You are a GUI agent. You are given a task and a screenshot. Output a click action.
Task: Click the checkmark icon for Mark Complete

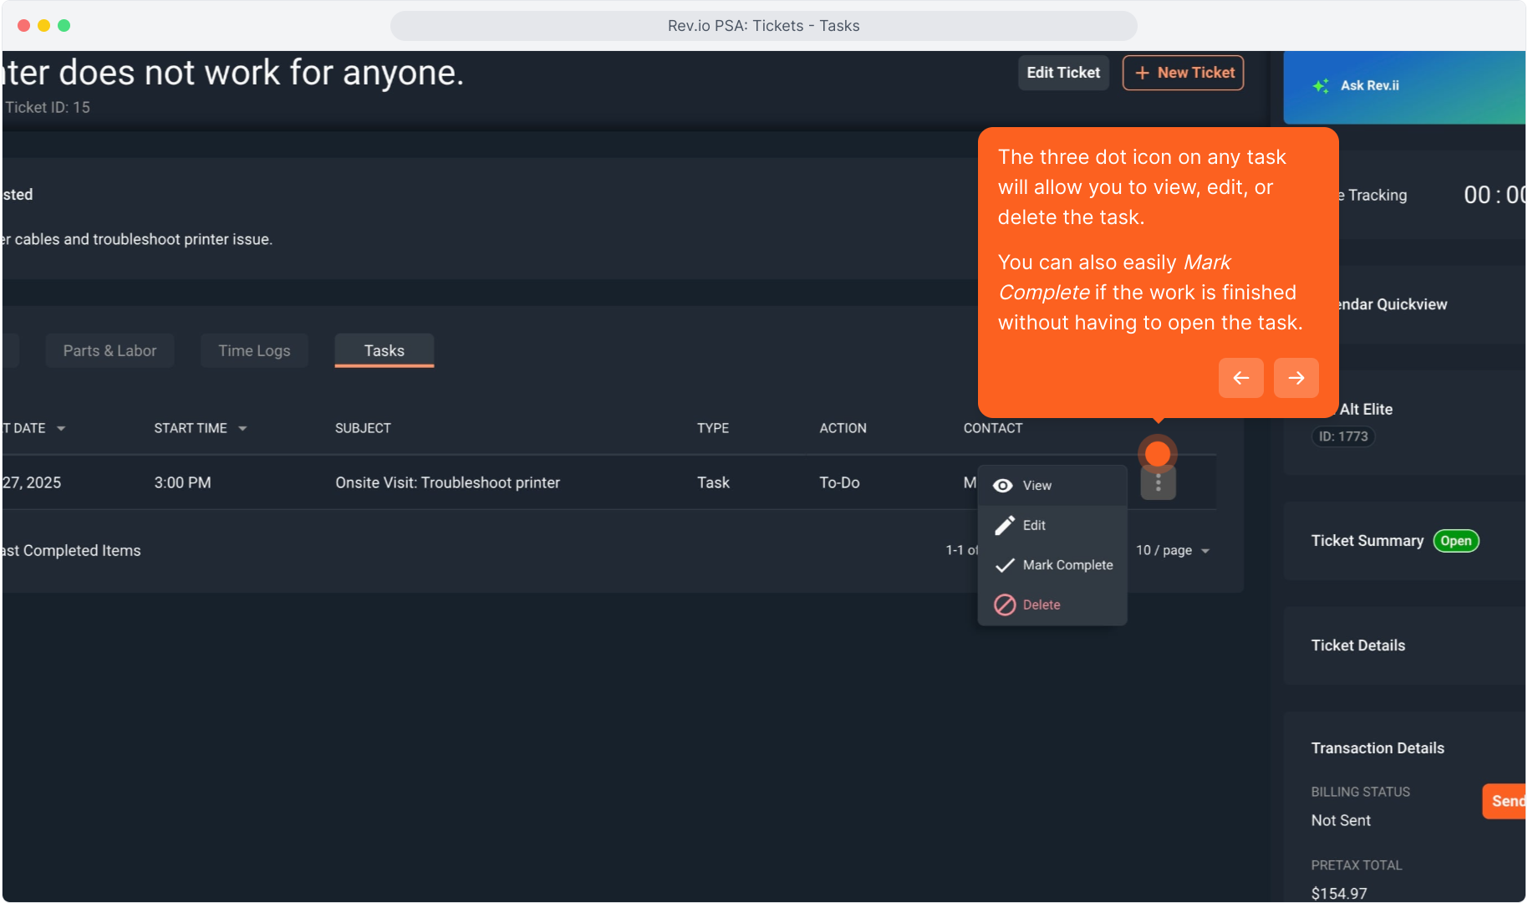pyautogui.click(x=1004, y=565)
